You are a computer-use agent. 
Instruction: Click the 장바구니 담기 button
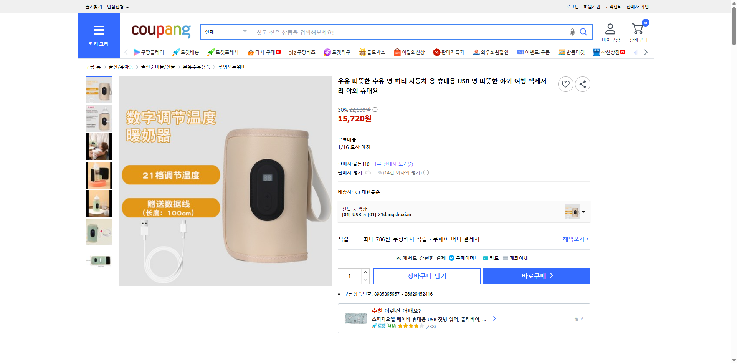pos(426,276)
